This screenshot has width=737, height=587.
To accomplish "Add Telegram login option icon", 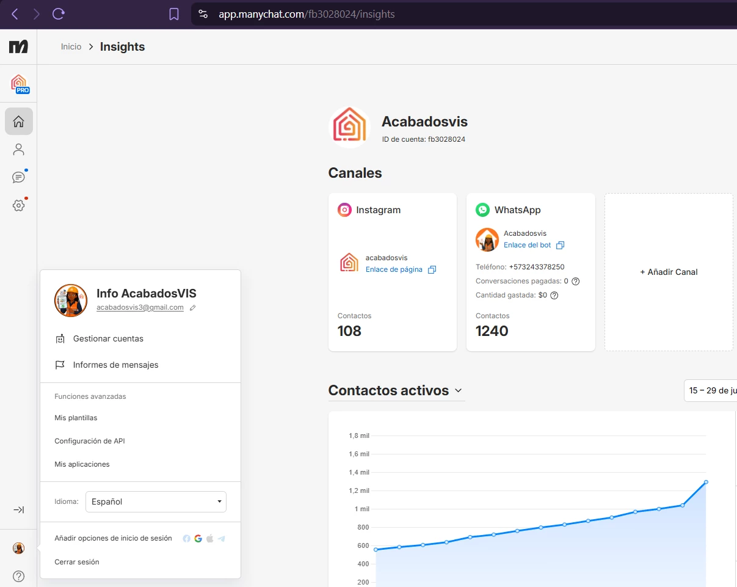I will point(221,539).
